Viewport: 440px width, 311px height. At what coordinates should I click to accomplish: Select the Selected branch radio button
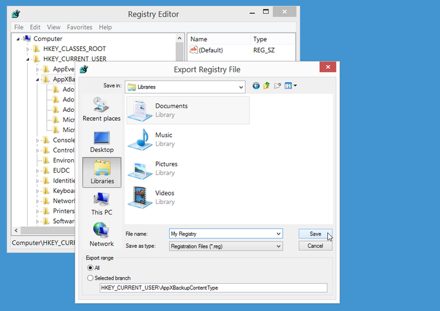click(91, 278)
